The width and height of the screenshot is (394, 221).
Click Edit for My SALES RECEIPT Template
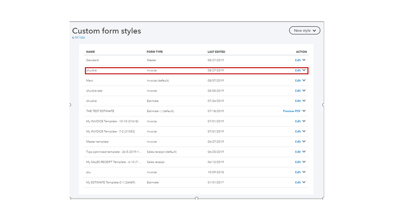[298, 162]
